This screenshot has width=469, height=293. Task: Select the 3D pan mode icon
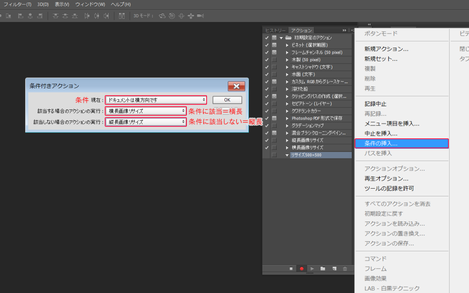(x=181, y=16)
